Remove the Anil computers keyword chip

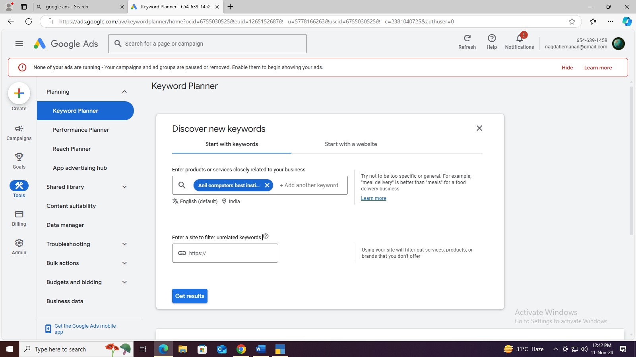tap(267, 185)
